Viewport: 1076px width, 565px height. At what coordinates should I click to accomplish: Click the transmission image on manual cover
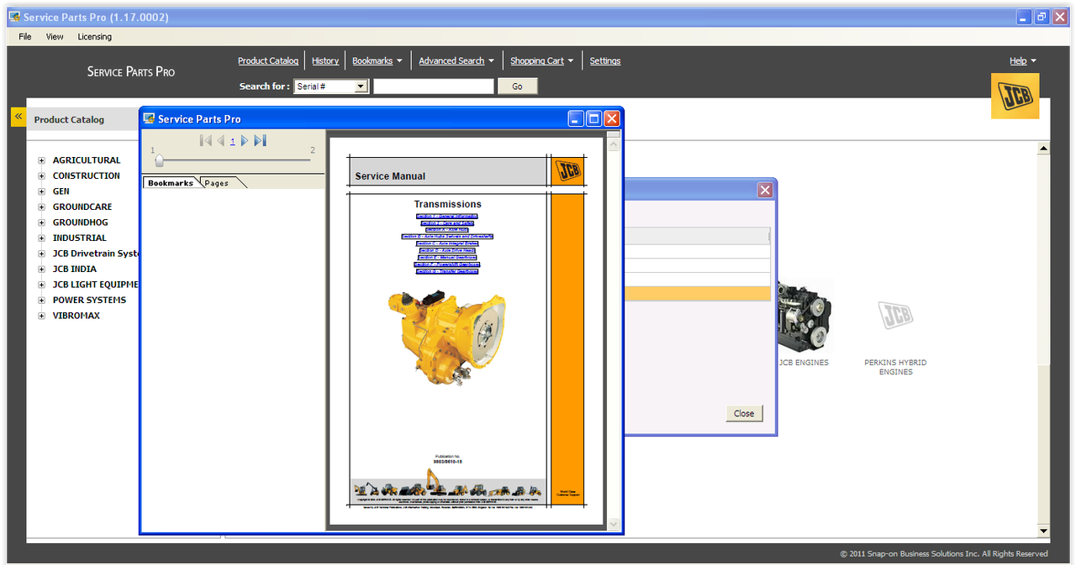447,337
